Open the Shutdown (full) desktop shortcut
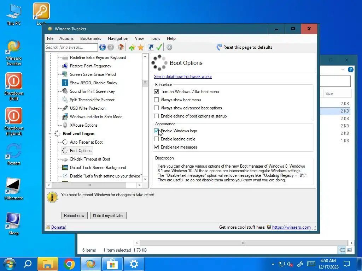Image resolution: width=362 pixels, height=271 pixels. pyautogui.click(x=14, y=87)
